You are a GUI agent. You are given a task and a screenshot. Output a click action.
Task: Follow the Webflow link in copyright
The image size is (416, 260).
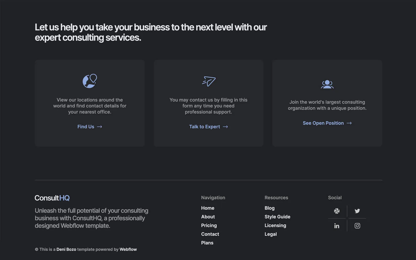[x=128, y=249]
